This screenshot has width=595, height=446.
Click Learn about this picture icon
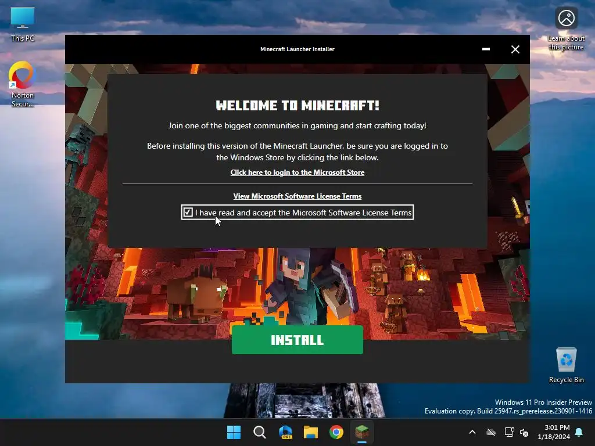click(566, 29)
